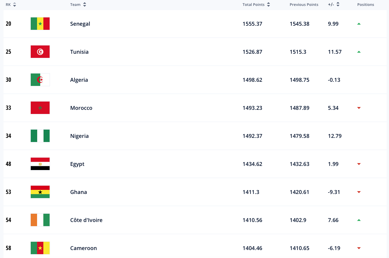The image size is (389, 258).
Task: Open the Senegal team link
Action: tap(80, 24)
